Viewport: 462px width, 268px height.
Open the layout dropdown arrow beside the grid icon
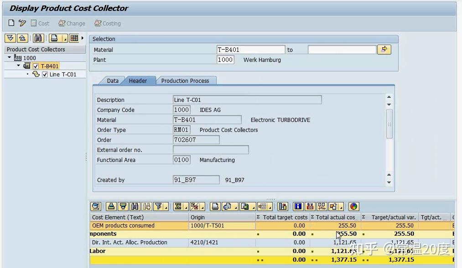82,38
